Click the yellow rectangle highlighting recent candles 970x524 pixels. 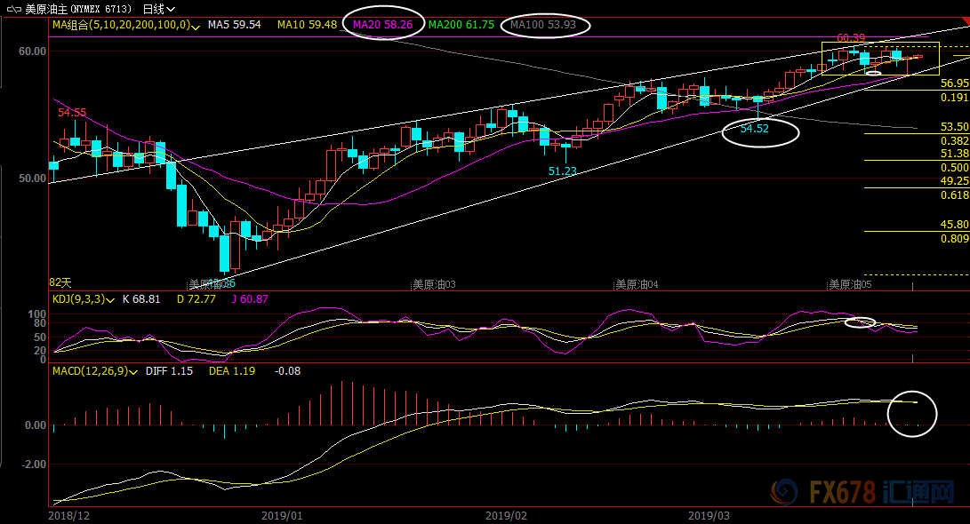[879, 59]
